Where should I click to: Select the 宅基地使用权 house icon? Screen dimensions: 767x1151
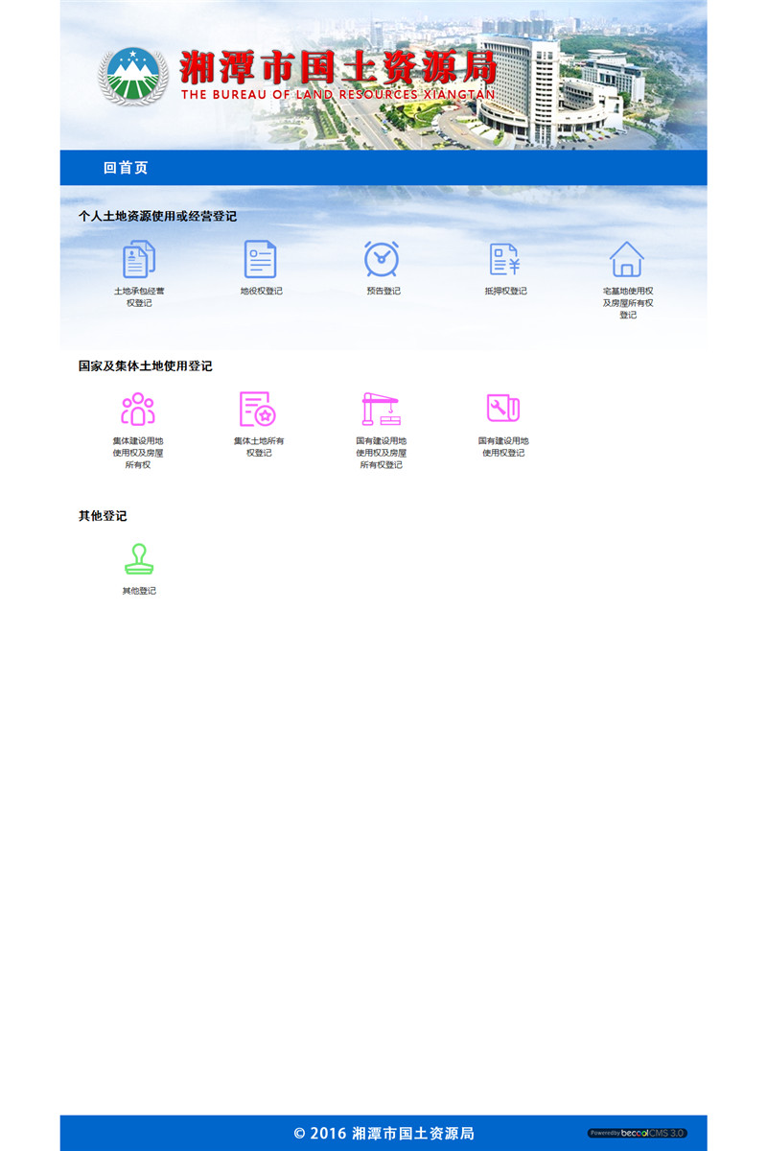pyautogui.click(x=627, y=259)
